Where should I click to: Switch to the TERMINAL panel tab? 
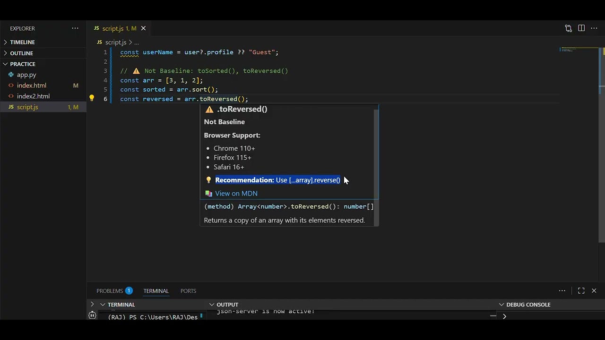coord(156,291)
